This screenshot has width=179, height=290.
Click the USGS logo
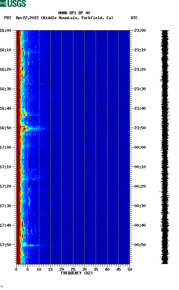pos(13,3)
